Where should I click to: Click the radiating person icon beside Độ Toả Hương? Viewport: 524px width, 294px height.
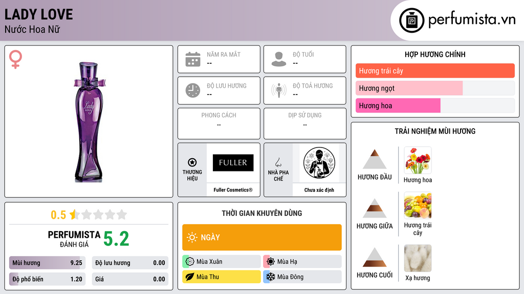click(279, 90)
